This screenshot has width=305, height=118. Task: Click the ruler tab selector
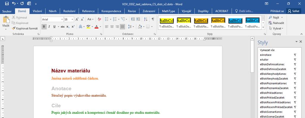3,39
